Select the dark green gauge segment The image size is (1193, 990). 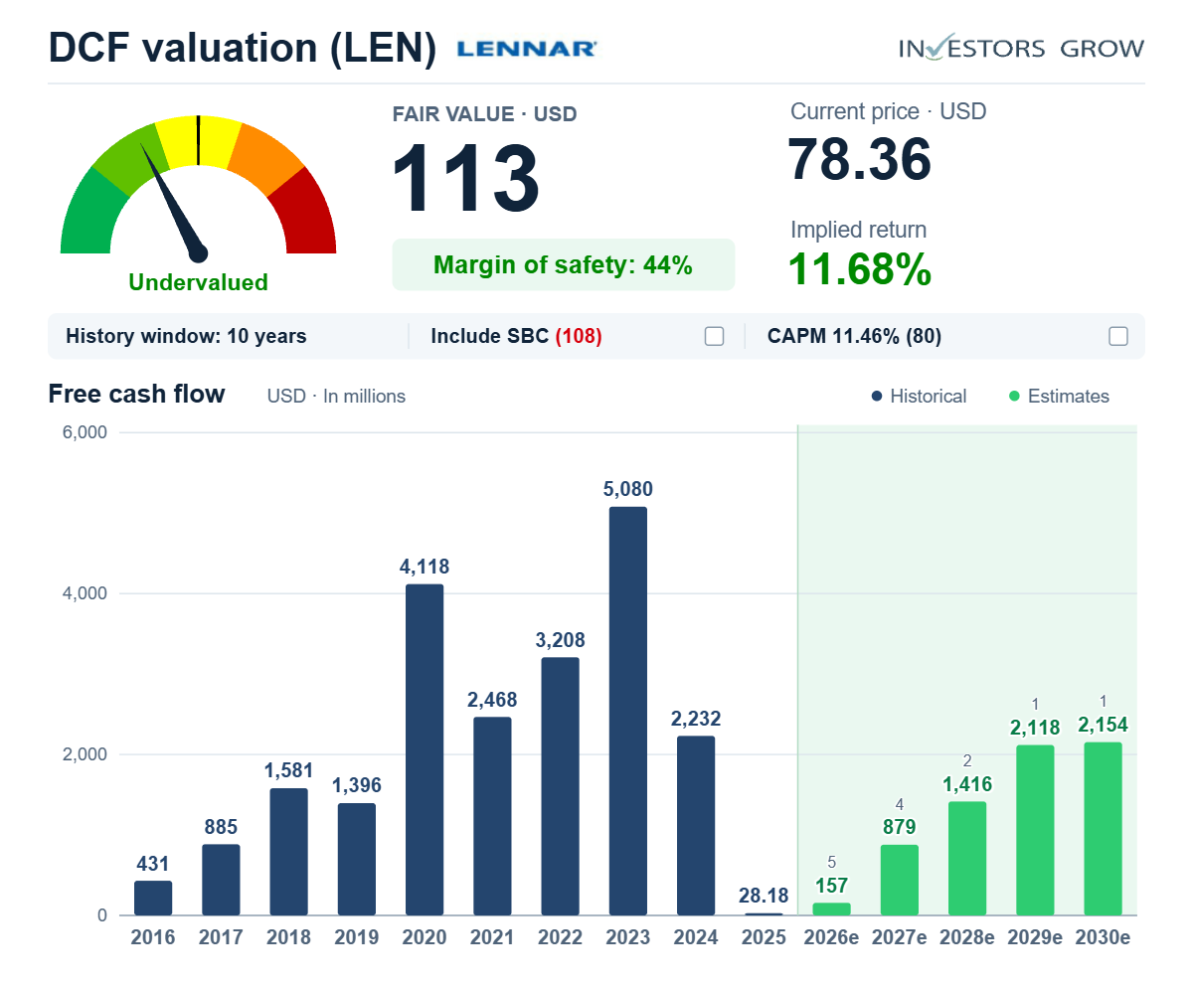[89, 216]
